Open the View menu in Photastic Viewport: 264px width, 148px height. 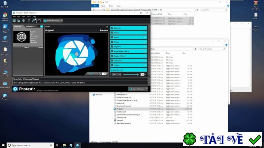coord(23,17)
